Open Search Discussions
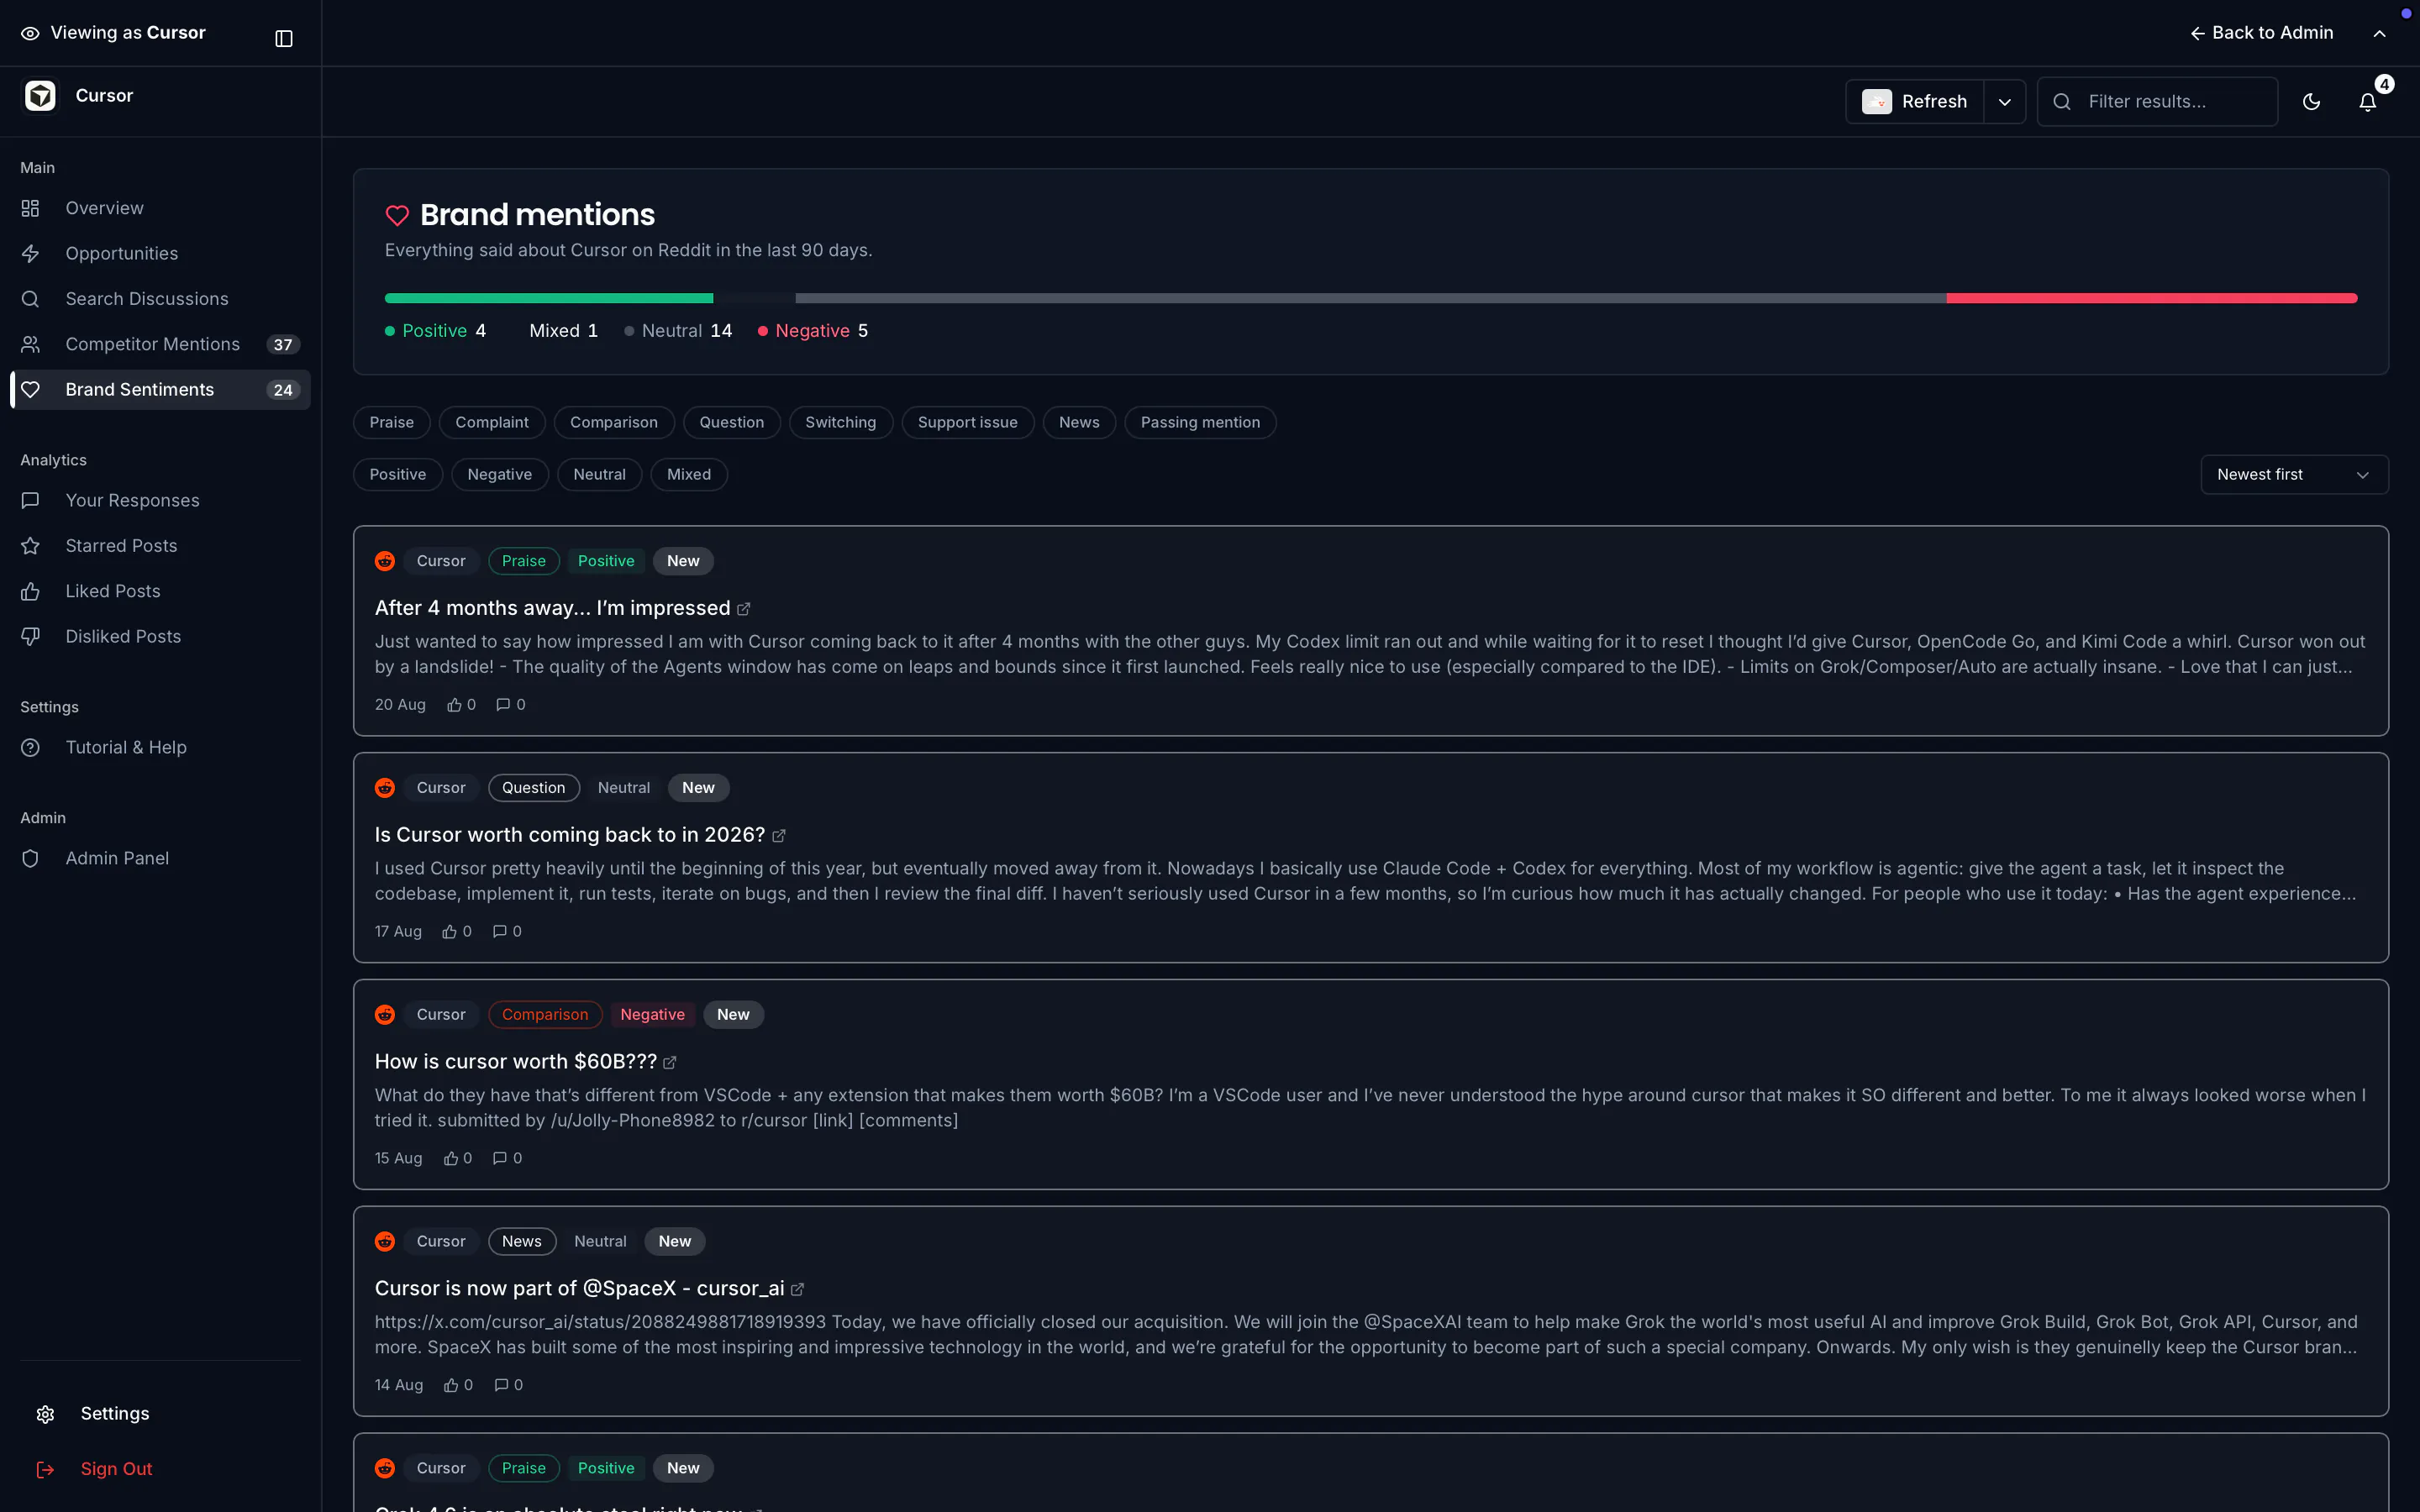This screenshot has height=1512, width=2420. click(x=160, y=299)
